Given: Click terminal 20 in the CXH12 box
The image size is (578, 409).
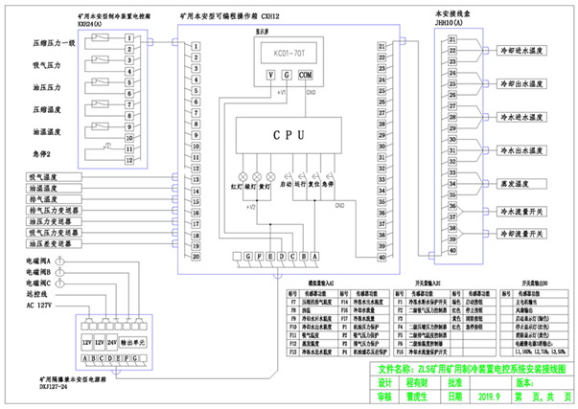Looking at the screenshot, I should [x=197, y=257].
